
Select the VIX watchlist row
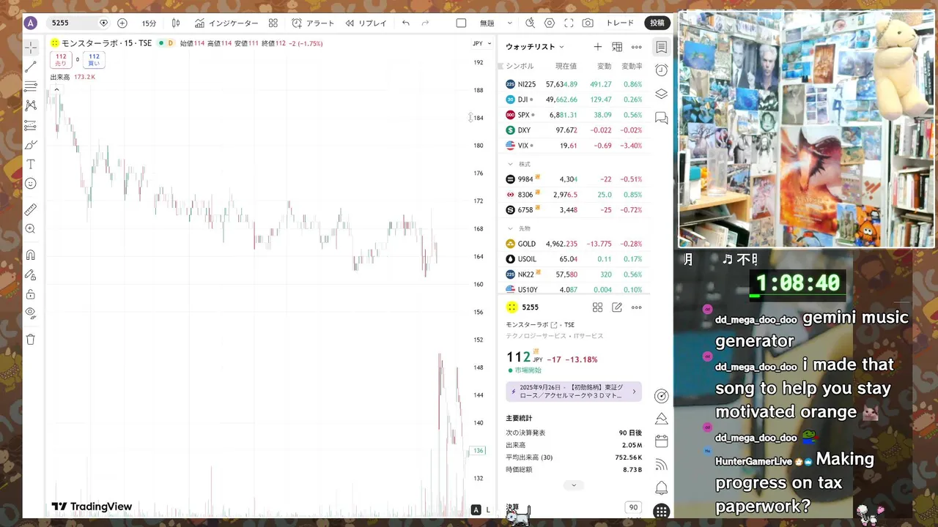pyautogui.click(x=574, y=146)
